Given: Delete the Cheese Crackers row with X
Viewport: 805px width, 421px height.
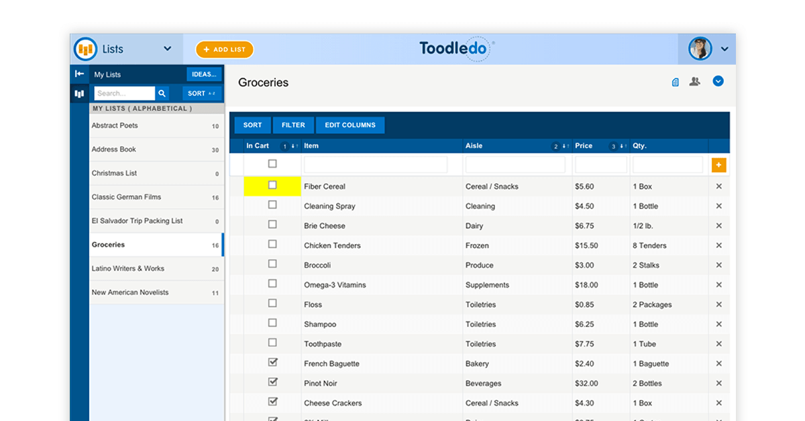Looking at the screenshot, I should pos(718,403).
